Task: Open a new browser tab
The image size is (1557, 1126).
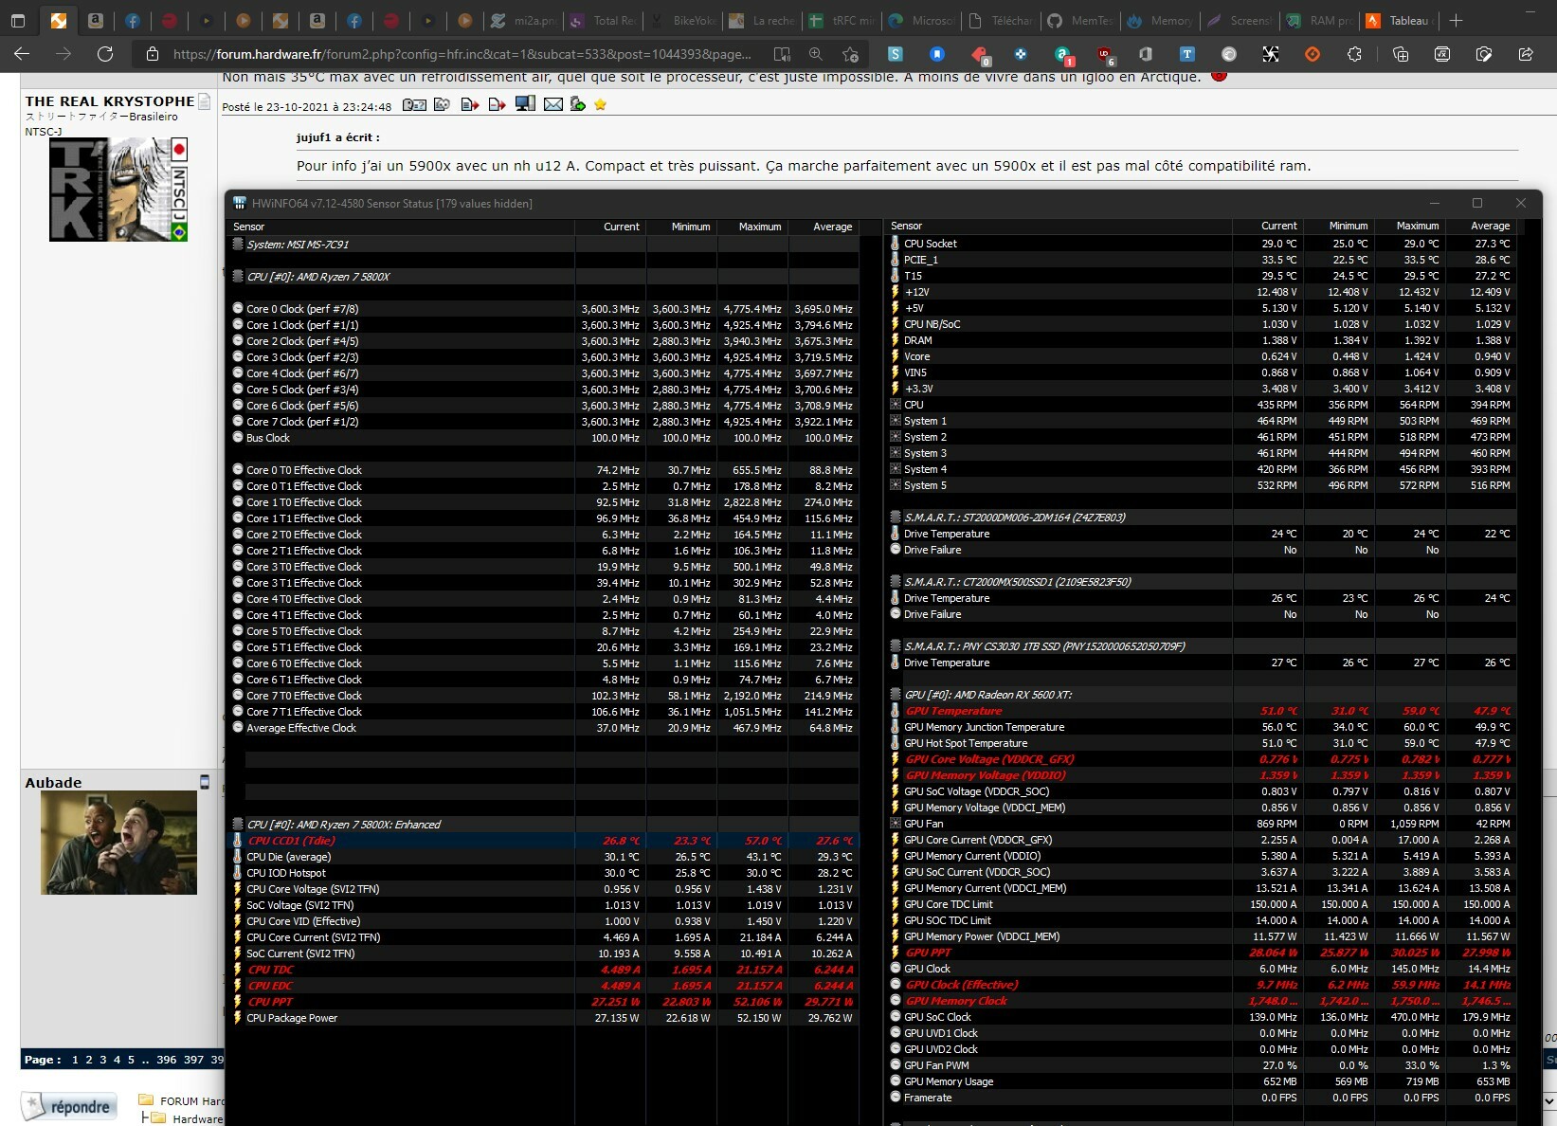Action: tap(1457, 20)
